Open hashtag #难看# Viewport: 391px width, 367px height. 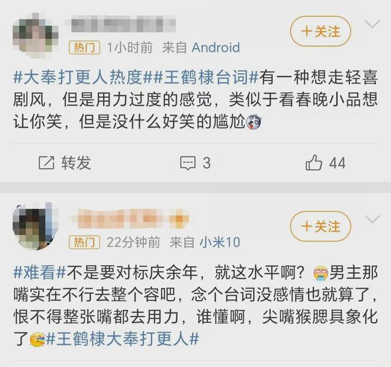40,273
